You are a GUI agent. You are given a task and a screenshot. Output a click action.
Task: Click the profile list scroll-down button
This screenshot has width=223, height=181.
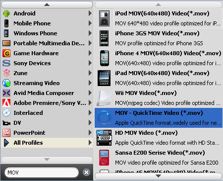tap(158, 176)
